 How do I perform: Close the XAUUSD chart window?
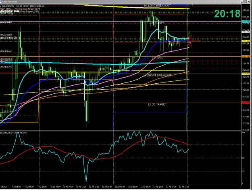point(248,2)
